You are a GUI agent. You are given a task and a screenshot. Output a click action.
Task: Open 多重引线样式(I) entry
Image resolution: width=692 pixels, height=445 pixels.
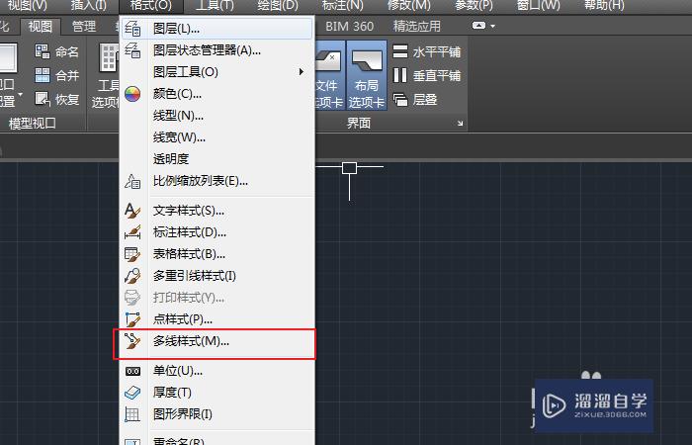coord(216,276)
